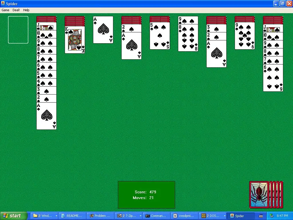The image size is (293, 220).
Task: Click the 3 of spades directly under face-down cards
Action: pos(216,28)
